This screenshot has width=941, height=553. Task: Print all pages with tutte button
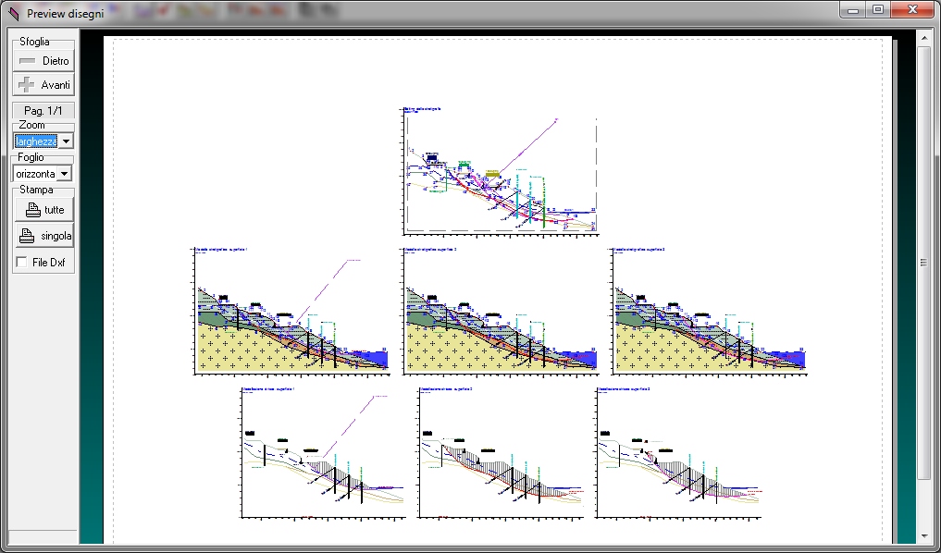44,210
